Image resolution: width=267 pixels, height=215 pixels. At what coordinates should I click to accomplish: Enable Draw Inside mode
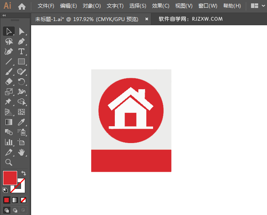tap(23, 210)
